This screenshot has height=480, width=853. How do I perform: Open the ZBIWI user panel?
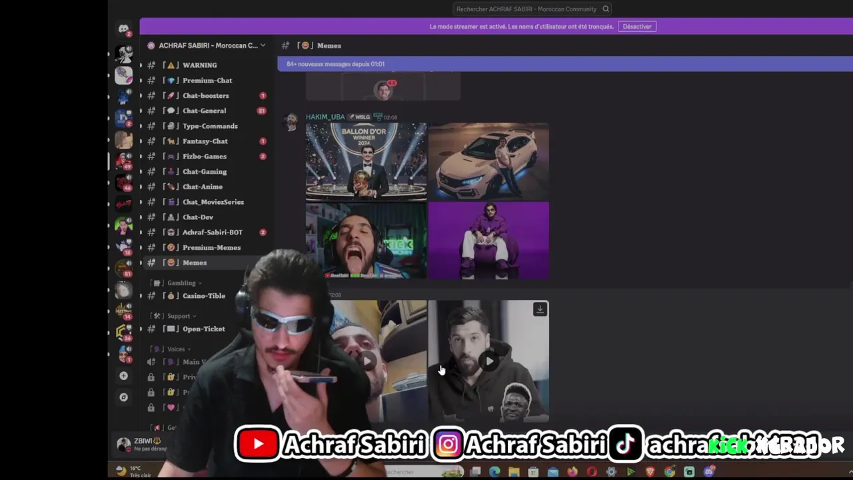[142, 444]
